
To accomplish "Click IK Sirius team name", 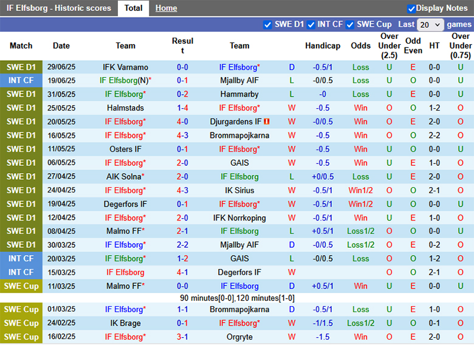I will (239, 190).
